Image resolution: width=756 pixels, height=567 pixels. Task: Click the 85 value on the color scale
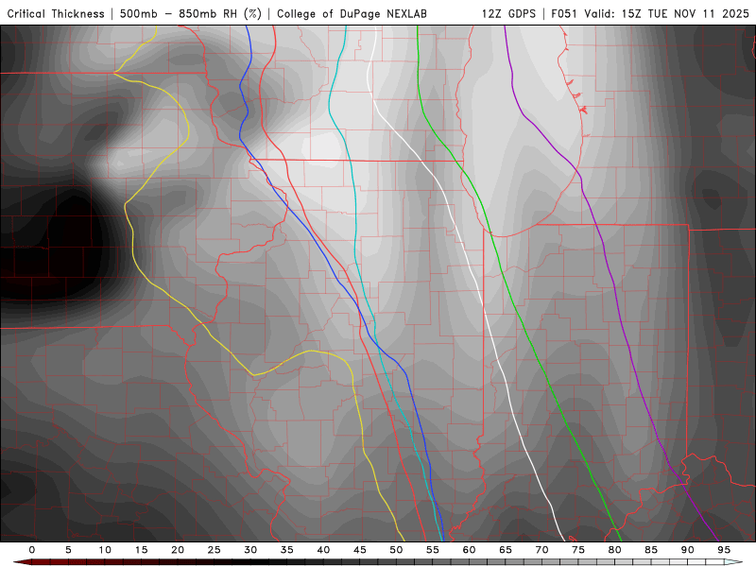651,550
